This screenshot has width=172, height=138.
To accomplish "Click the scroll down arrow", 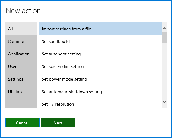I will click(164, 102).
